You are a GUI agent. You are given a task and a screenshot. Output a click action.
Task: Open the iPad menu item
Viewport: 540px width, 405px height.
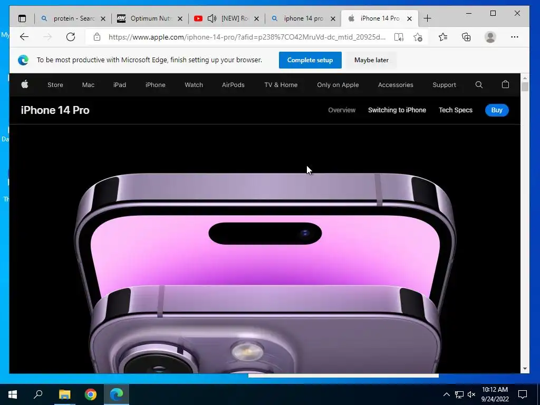click(120, 85)
